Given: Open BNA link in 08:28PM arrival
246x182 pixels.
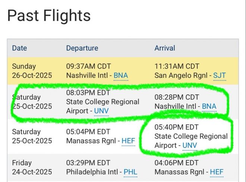Looking at the screenshot, I should pos(209,106).
